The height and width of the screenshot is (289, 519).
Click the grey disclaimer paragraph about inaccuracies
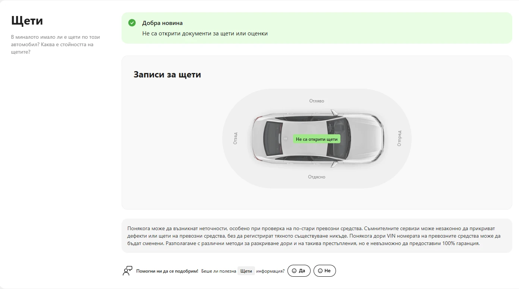(x=313, y=236)
